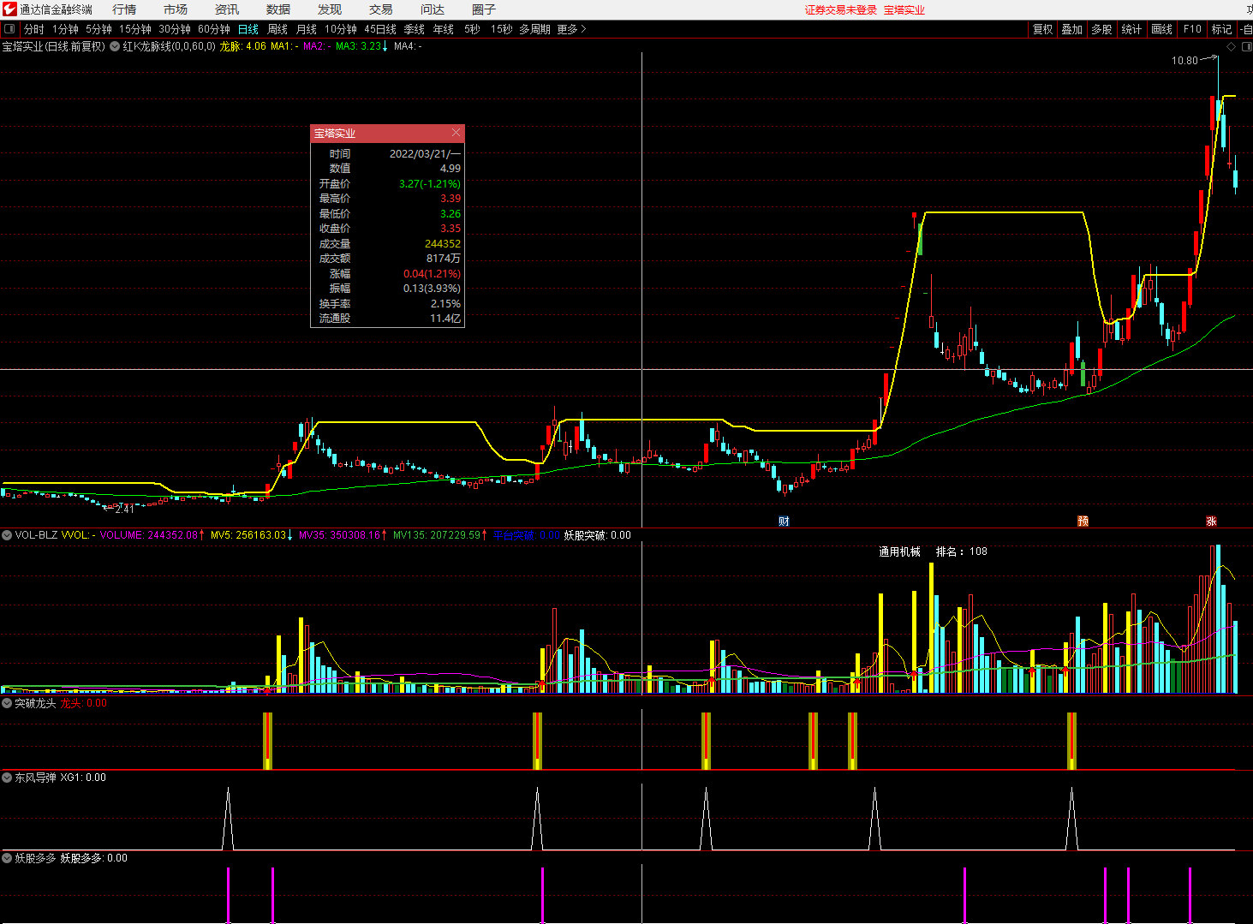Switch to the 分时 chart period
1253x924 pixels.
click(34, 29)
